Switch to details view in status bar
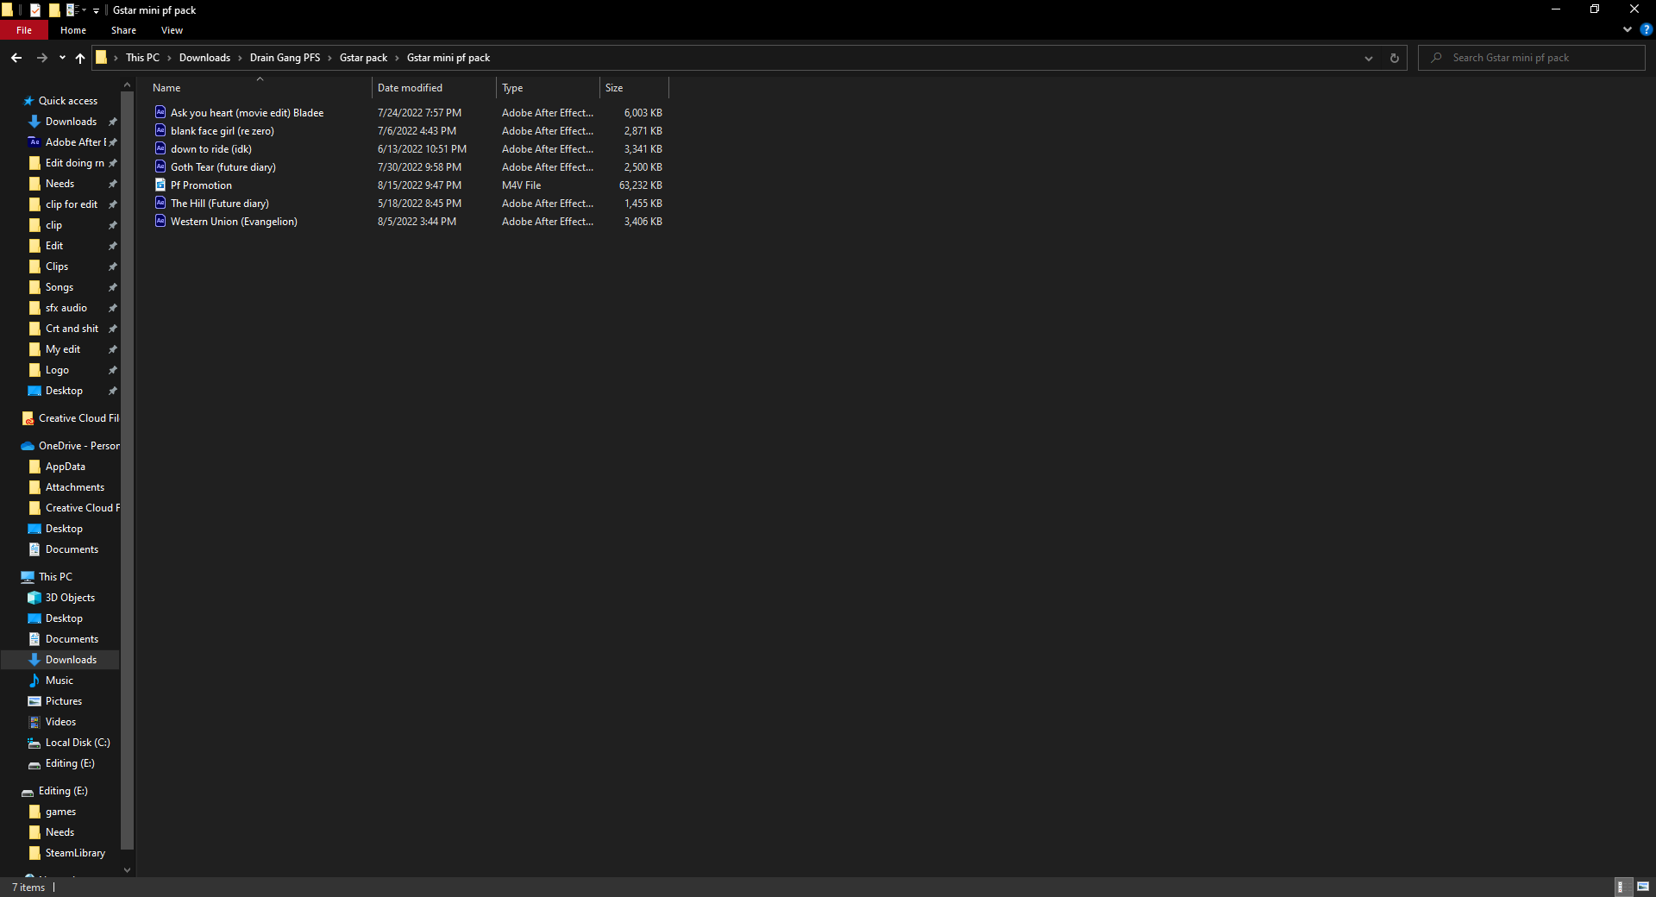1656x897 pixels. tap(1621, 887)
